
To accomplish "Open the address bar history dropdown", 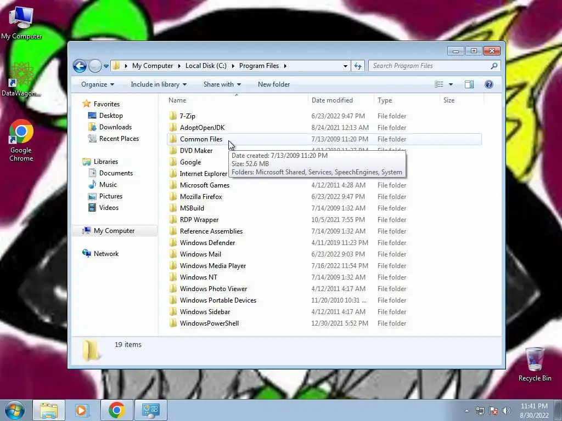I will pos(345,66).
